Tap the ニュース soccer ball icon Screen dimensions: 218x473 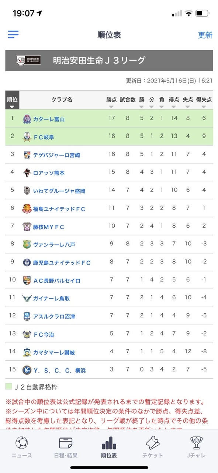(x=22, y=442)
